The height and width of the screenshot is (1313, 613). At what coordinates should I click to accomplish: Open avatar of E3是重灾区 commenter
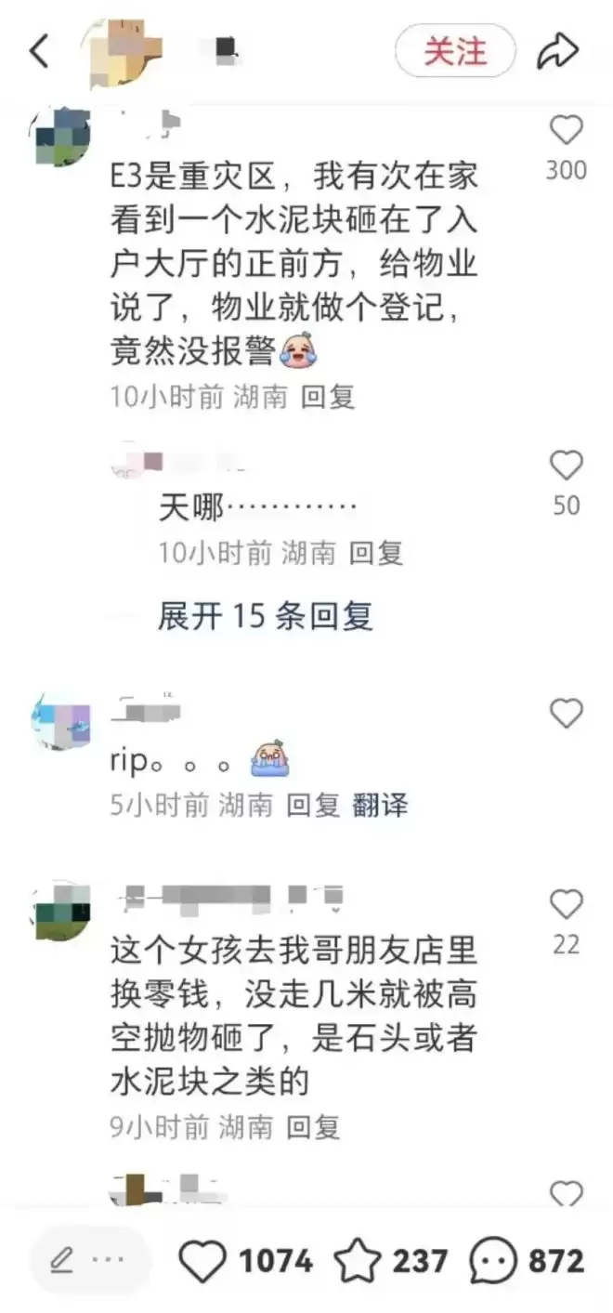pyautogui.click(x=61, y=138)
